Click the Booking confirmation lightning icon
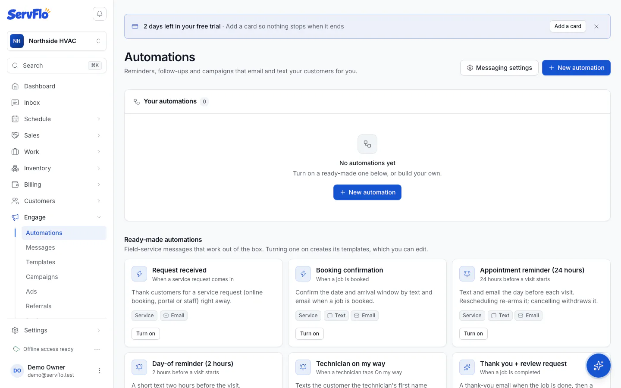This screenshot has width=621, height=388. 303,274
